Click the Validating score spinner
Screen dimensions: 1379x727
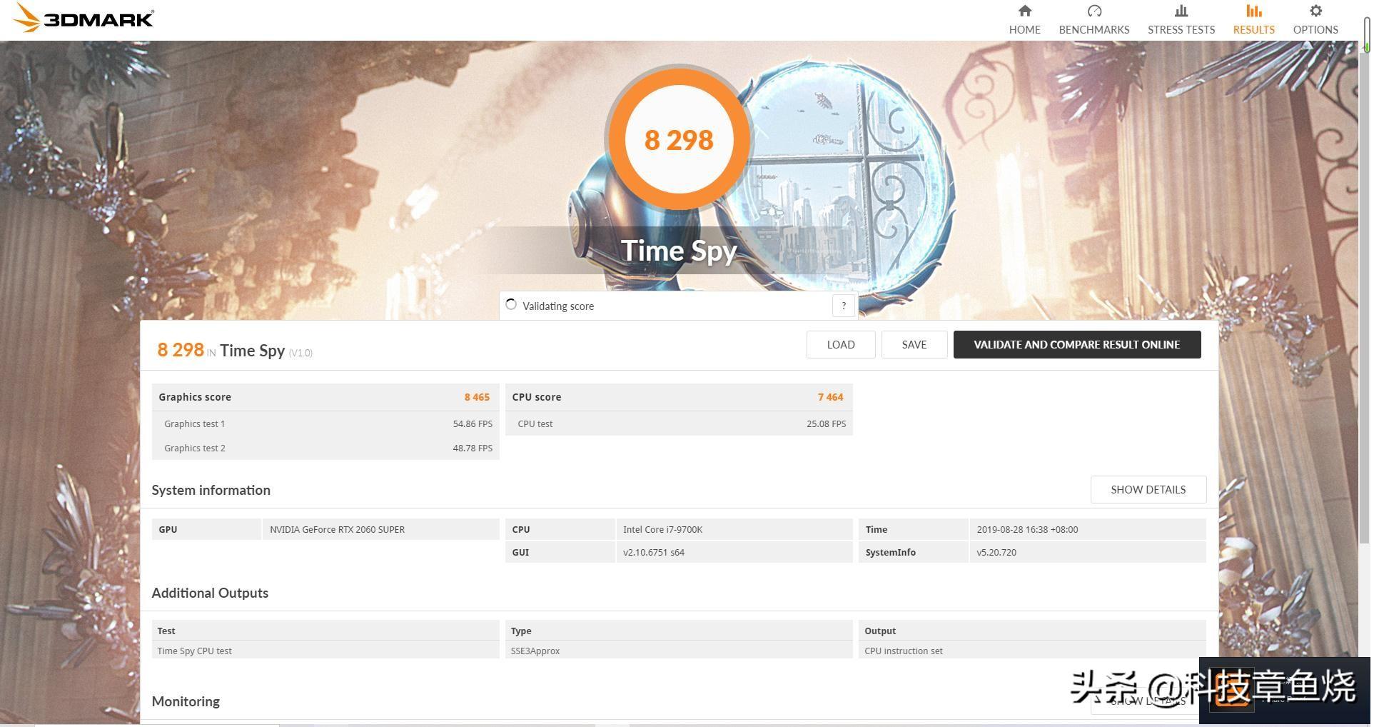(511, 305)
